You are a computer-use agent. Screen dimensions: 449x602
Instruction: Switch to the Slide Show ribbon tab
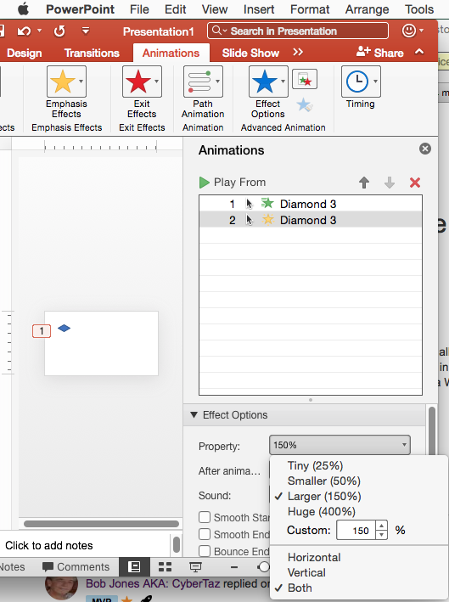250,53
